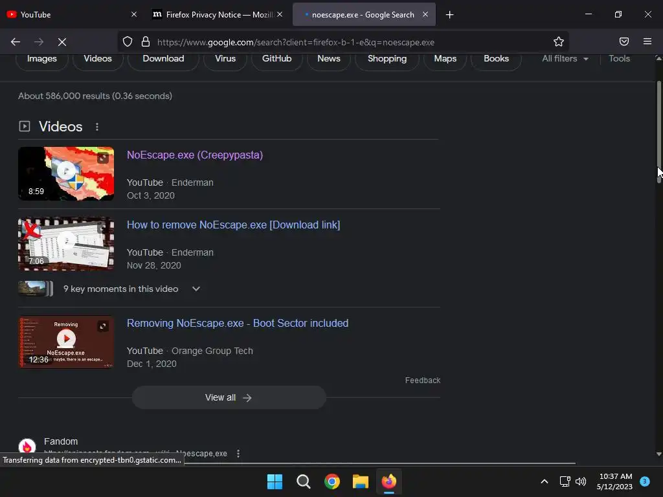Filter results by Maps
This screenshot has width=663, height=497.
[445, 59]
